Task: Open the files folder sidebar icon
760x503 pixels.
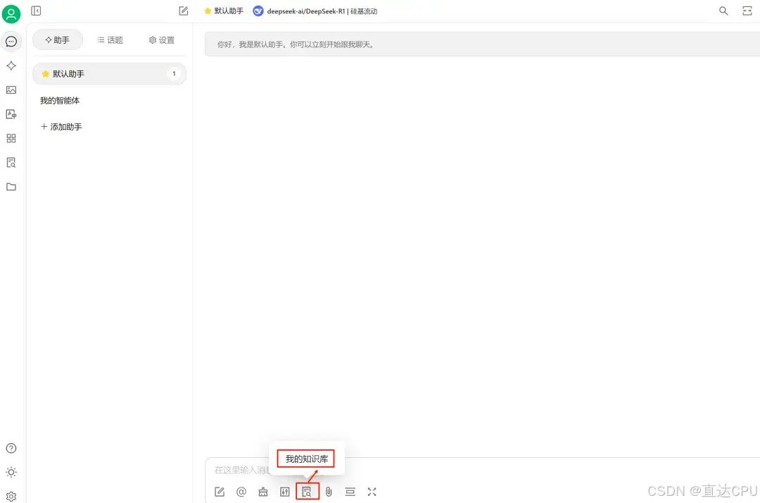Action: [11, 187]
